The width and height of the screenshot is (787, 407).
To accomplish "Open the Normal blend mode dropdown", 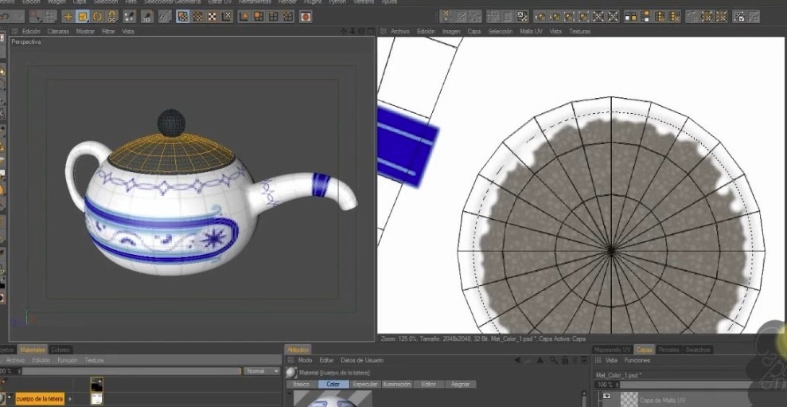I will (x=262, y=371).
